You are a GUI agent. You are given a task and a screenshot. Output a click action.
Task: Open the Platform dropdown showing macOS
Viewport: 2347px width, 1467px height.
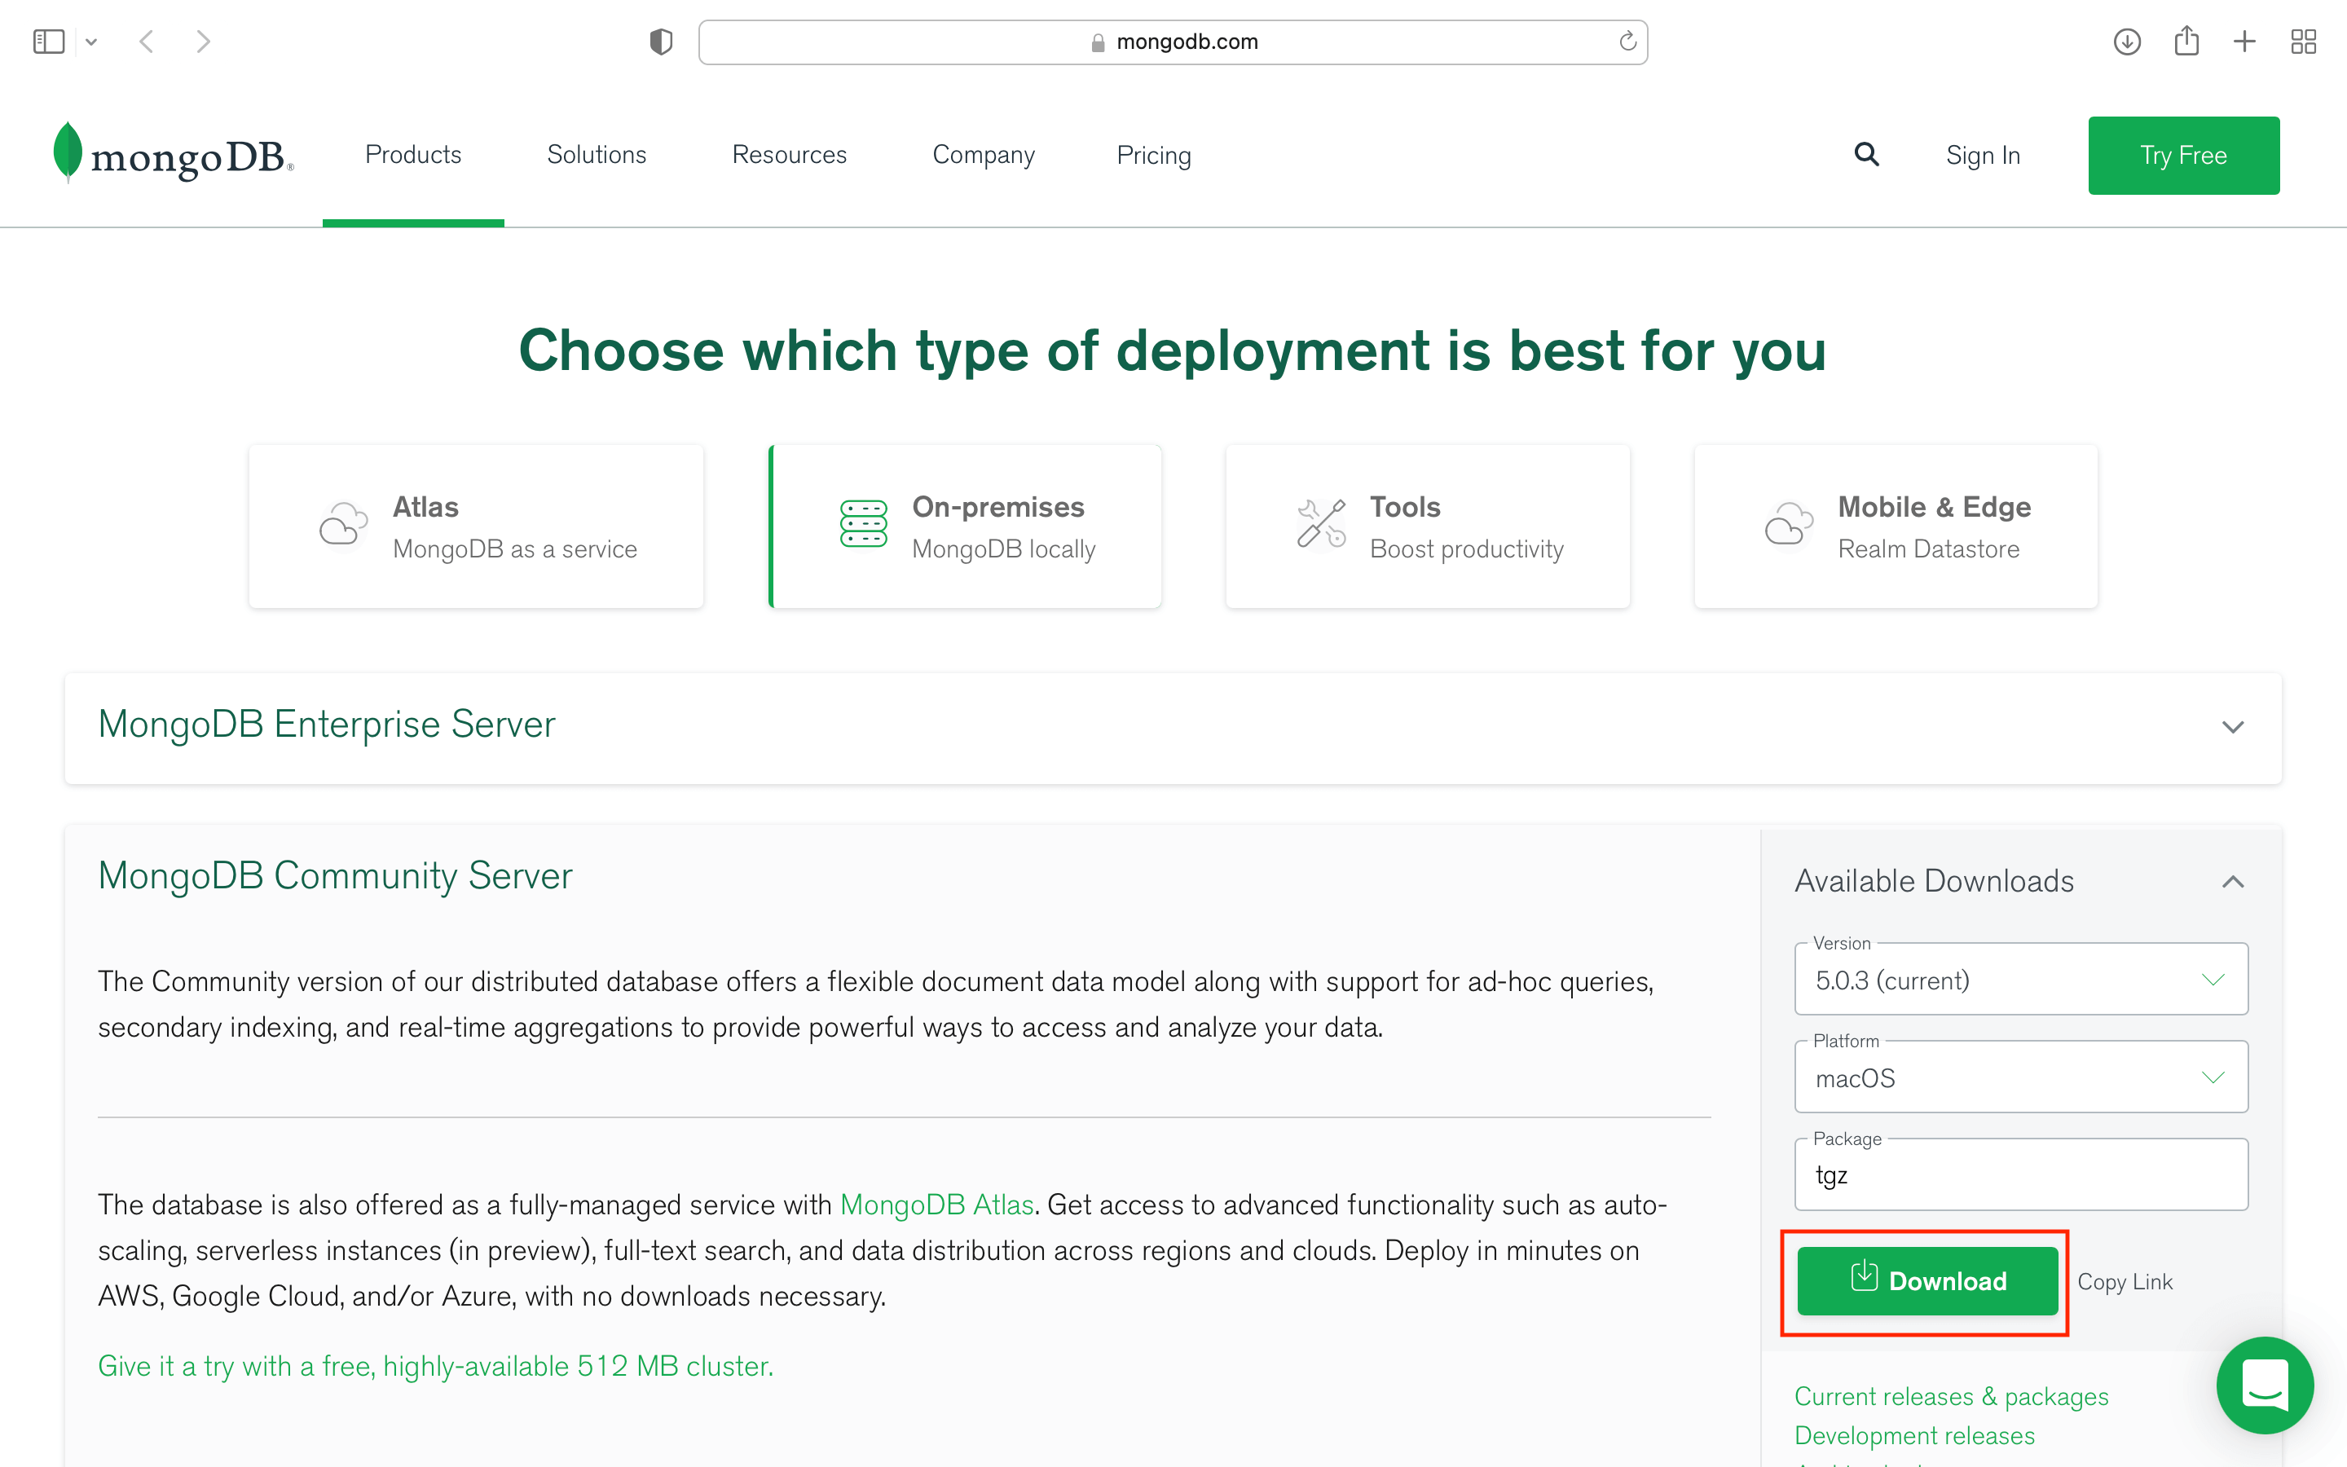coord(2021,1077)
